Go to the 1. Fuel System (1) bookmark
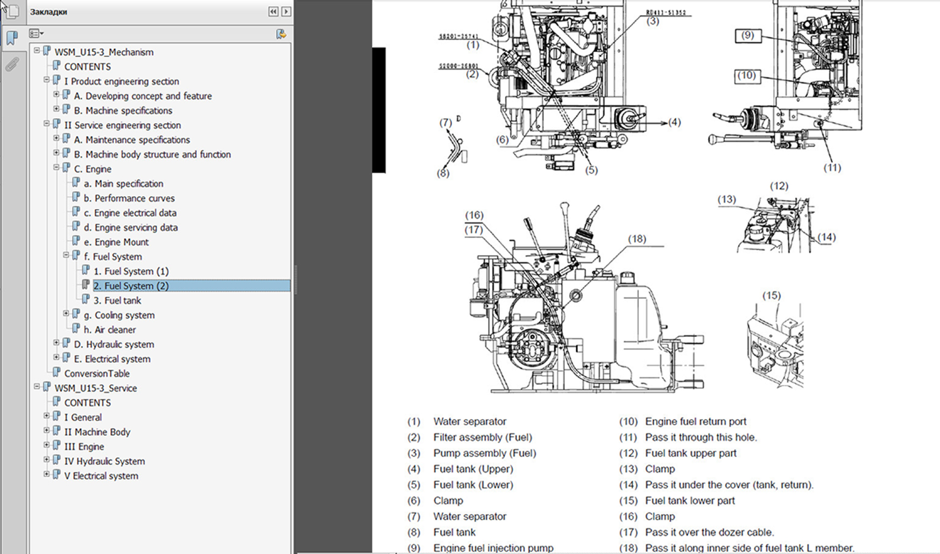Image resolution: width=940 pixels, height=554 pixels. click(x=131, y=271)
